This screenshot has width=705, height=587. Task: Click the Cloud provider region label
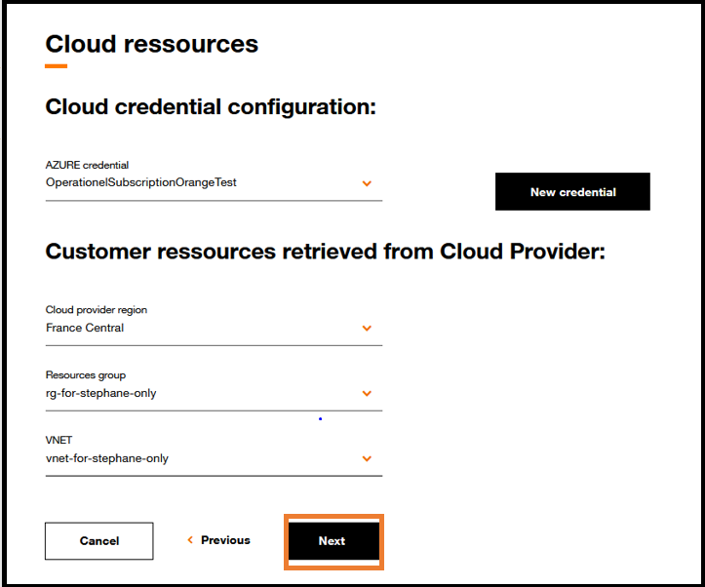97,310
